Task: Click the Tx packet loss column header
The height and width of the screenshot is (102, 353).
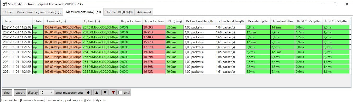Action: tap(154, 21)
